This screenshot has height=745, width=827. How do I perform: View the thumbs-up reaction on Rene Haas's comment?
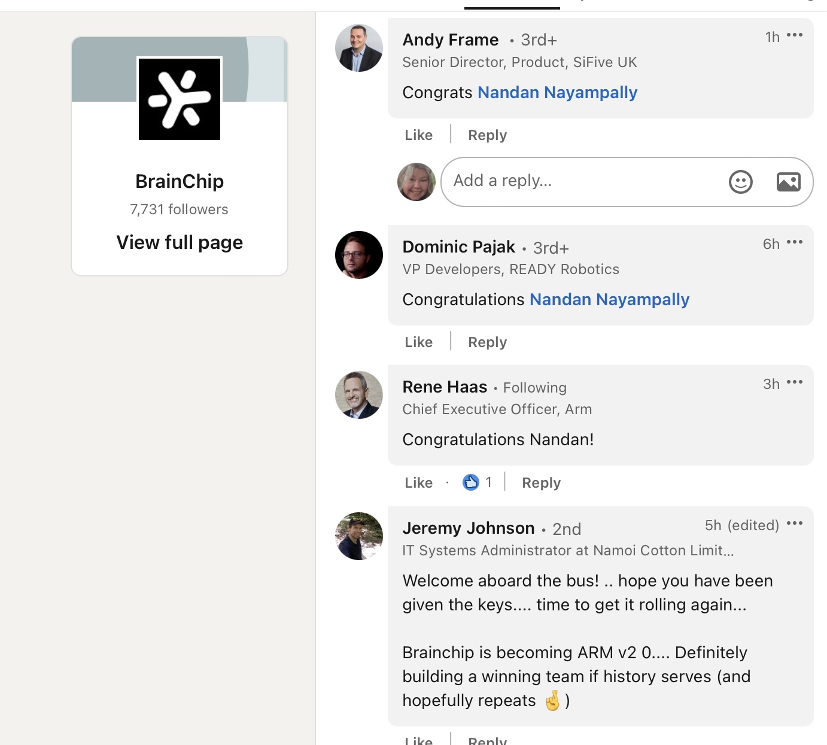[x=471, y=482]
